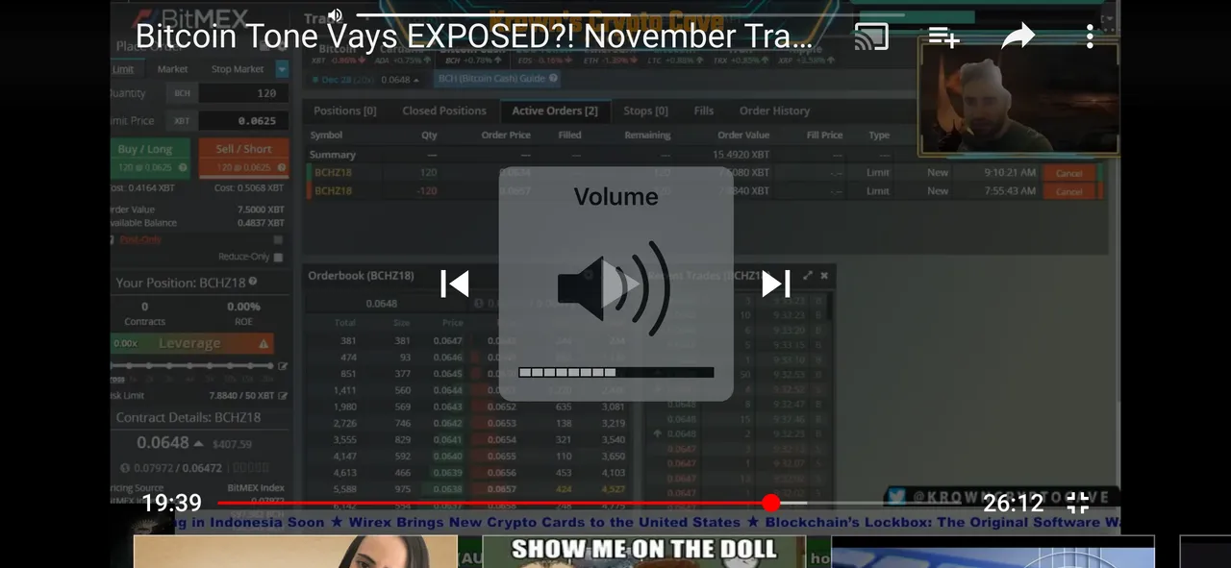Tap the elapsed time 19:39
Screen dimensions: 1231x568
tap(172, 503)
